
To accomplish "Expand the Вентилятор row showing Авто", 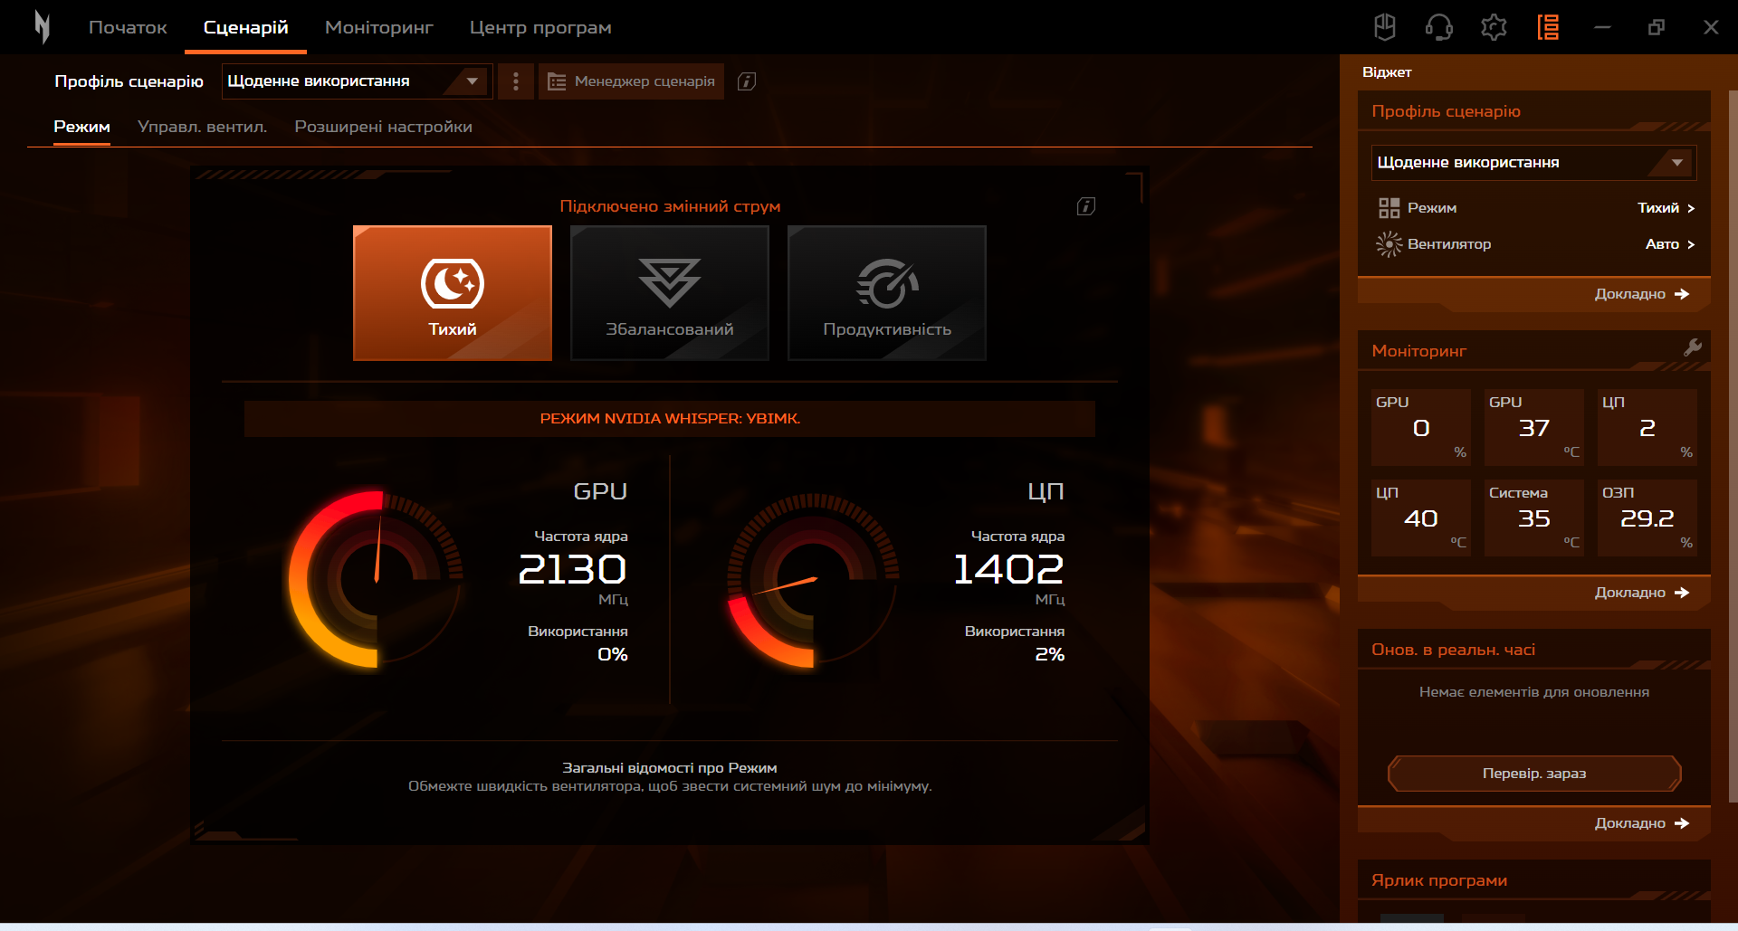I will [x=1536, y=244].
